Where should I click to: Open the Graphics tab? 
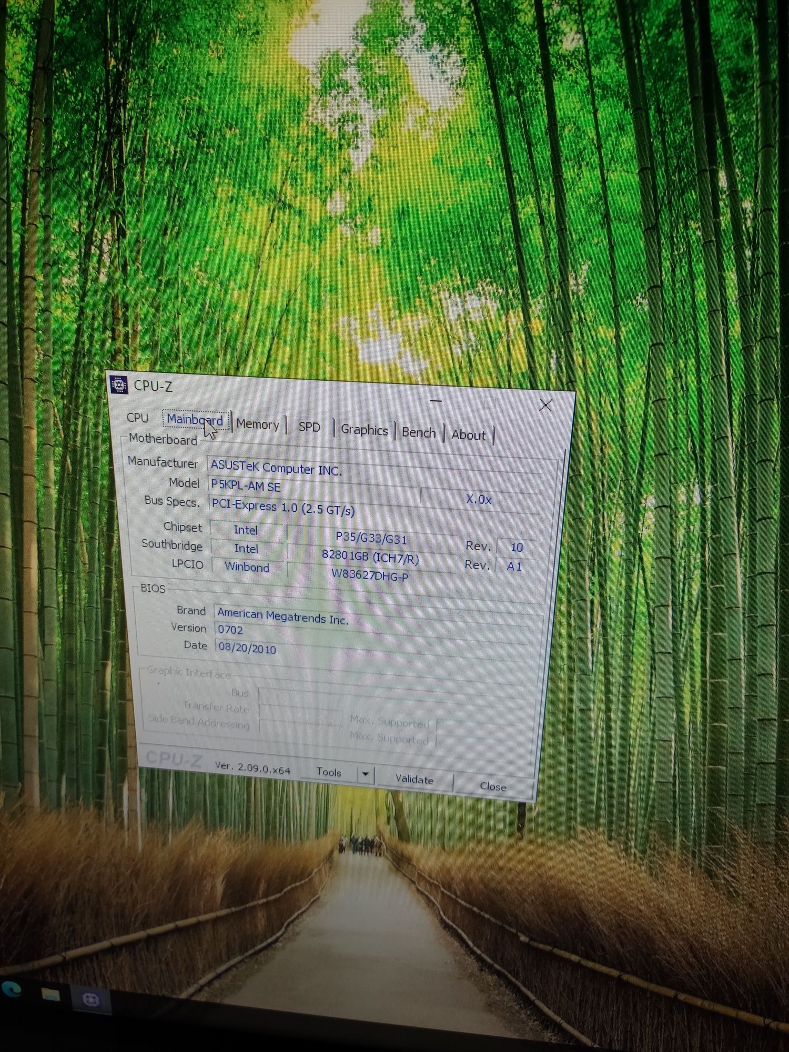(364, 430)
